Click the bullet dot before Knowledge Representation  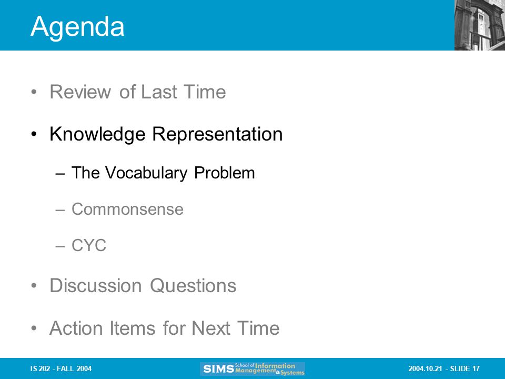pyautogui.click(x=34, y=134)
